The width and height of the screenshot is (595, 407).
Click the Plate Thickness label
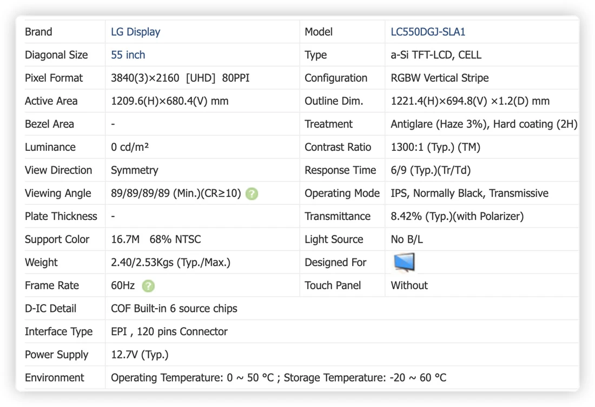(x=61, y=217)
